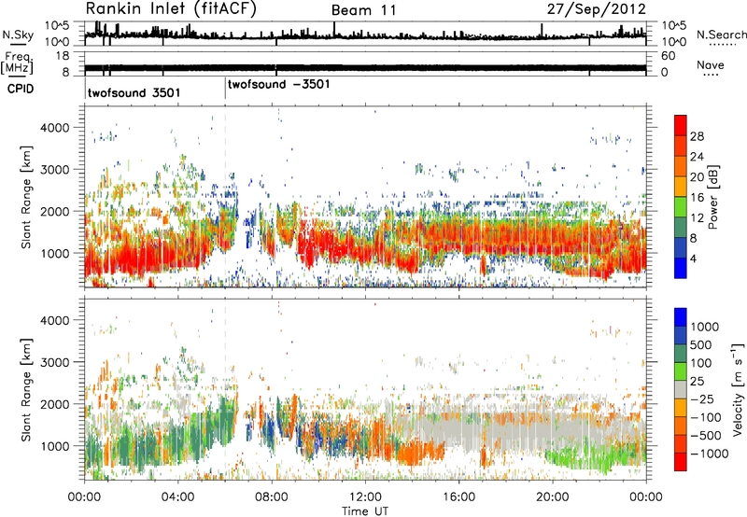
Task: Click the '-1000' value on velocity scale
Action: pyautogui.click(x=710, y=454)
